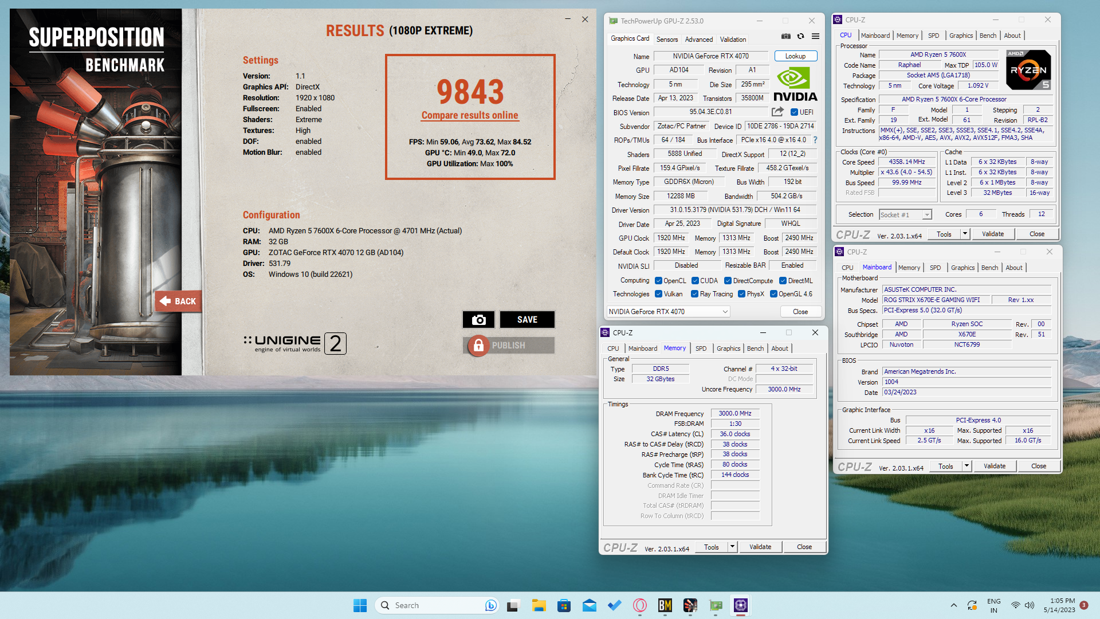Open the SPD tab in CPU-Z Memory window
This screenshot has height=619, width=1100.
pos(701,348)
